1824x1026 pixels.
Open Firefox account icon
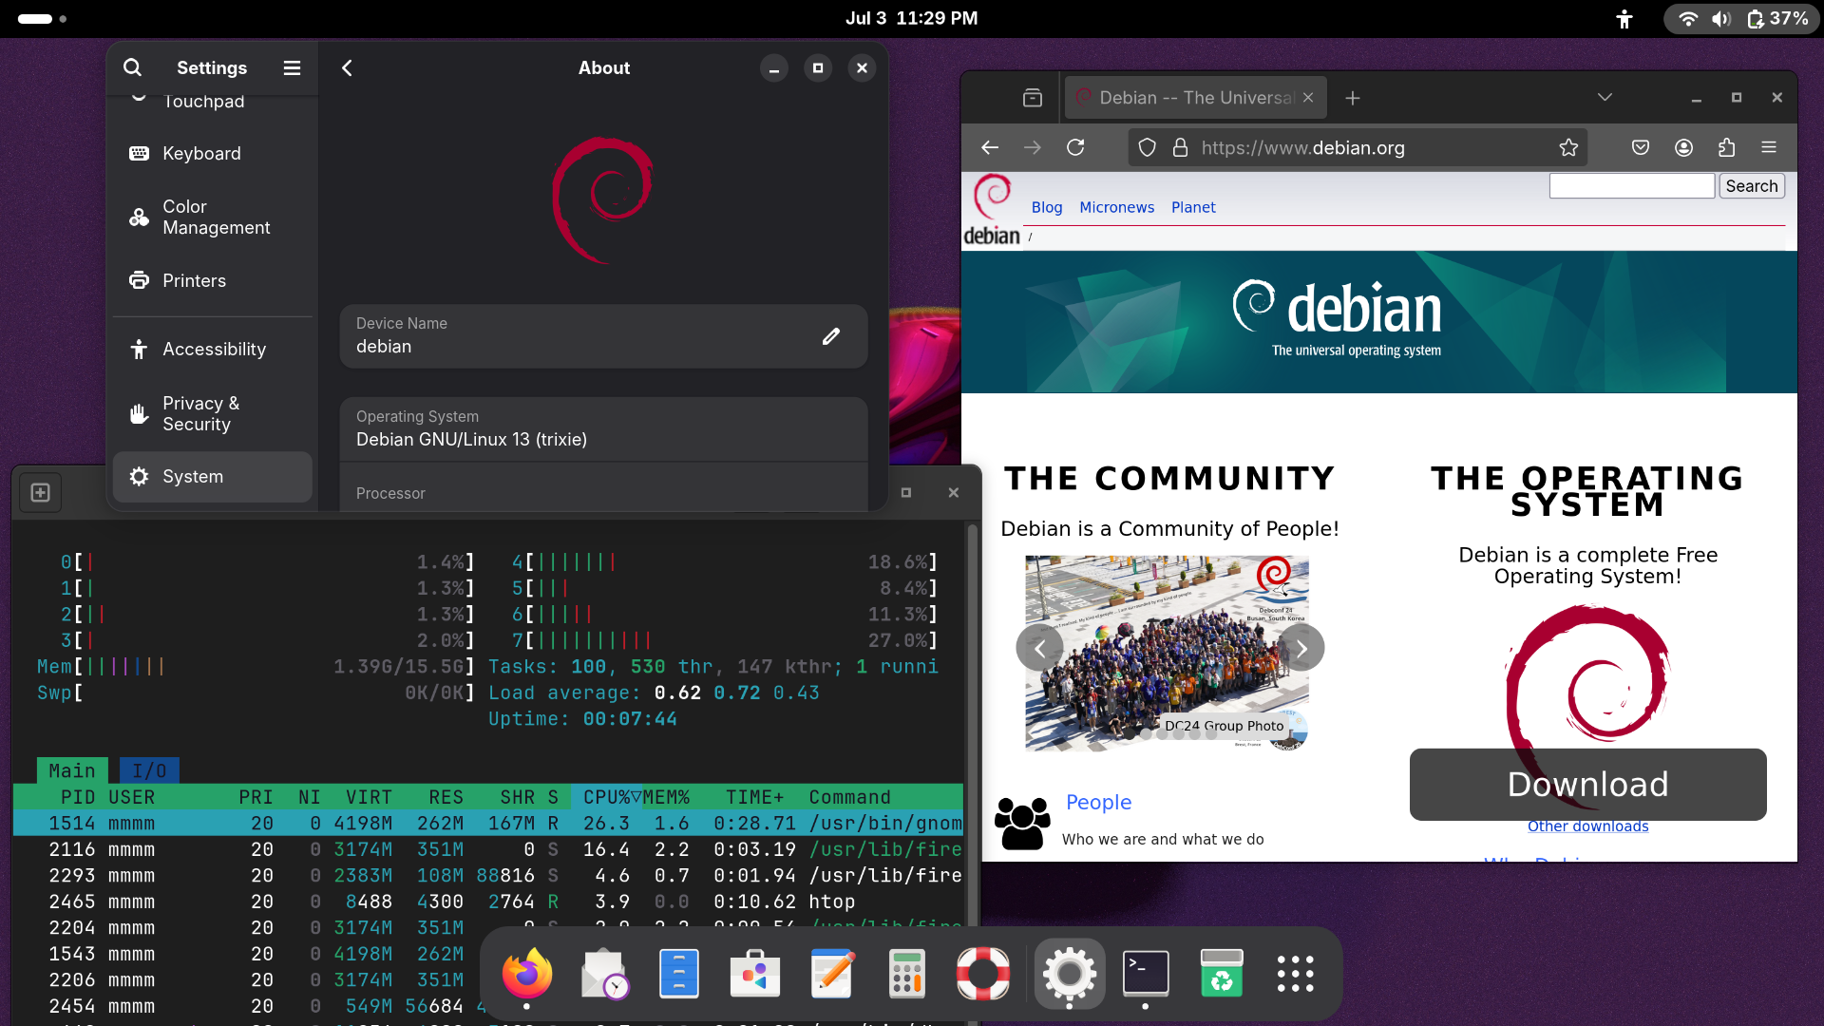[x=1683, y=147]
